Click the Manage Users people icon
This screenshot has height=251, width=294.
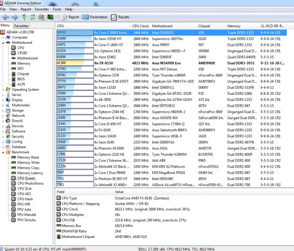pyautogui.click(x=41, y=17)
